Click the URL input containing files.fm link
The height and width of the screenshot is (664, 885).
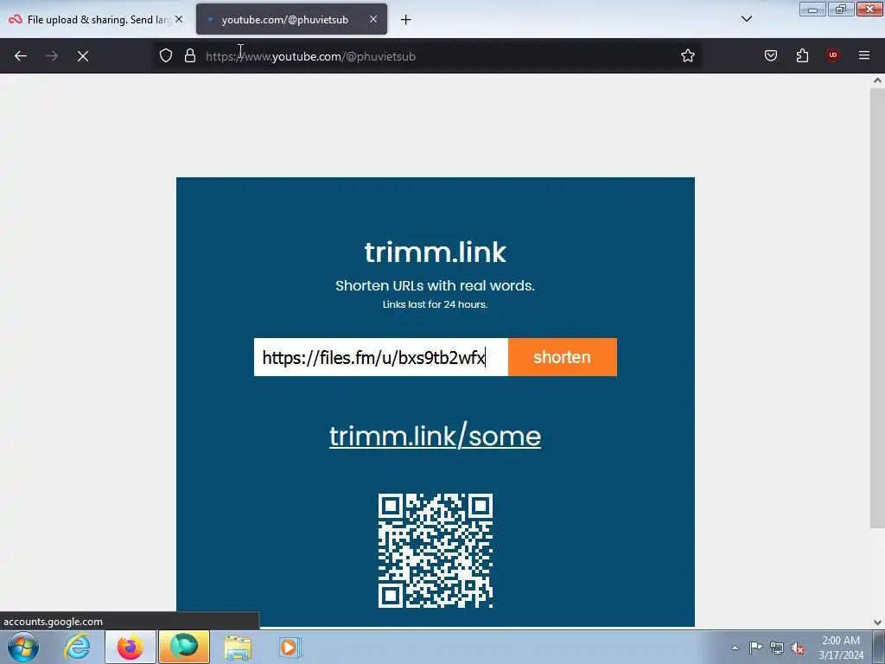[381, 357]
